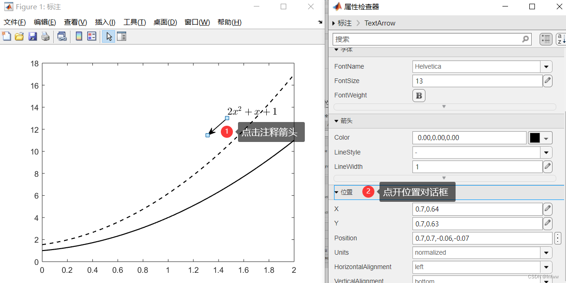Viewport: 566px width, 283px height.
Task: Toggle grouped category view in the inspector
Action: 546,39
